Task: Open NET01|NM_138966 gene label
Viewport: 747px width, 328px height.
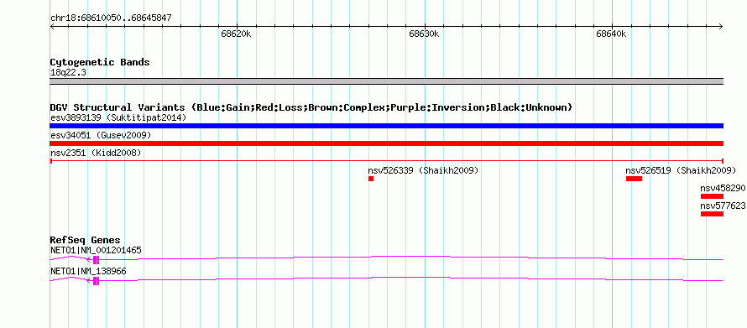Action: [x=88, y=271]
